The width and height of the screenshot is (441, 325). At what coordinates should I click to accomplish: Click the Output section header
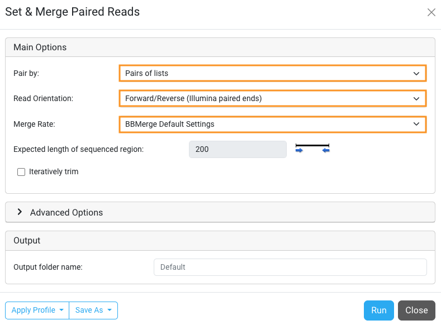pos(27,241)
